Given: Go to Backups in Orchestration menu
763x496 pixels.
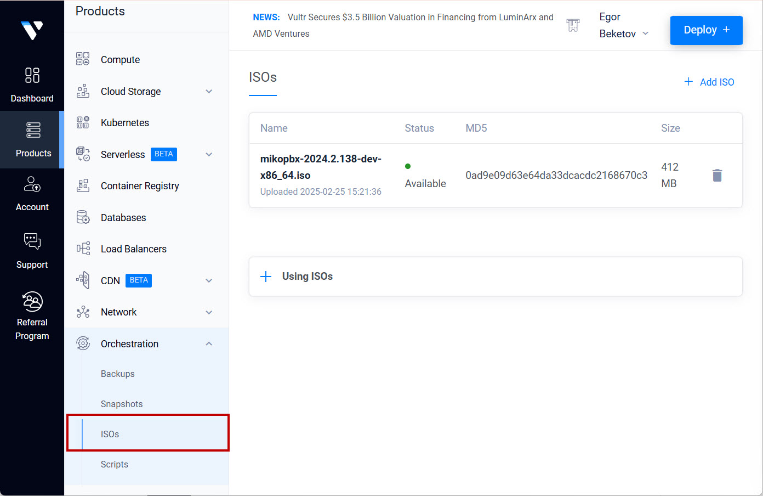Looking at the screenshot, I should [x=118, y=374].
